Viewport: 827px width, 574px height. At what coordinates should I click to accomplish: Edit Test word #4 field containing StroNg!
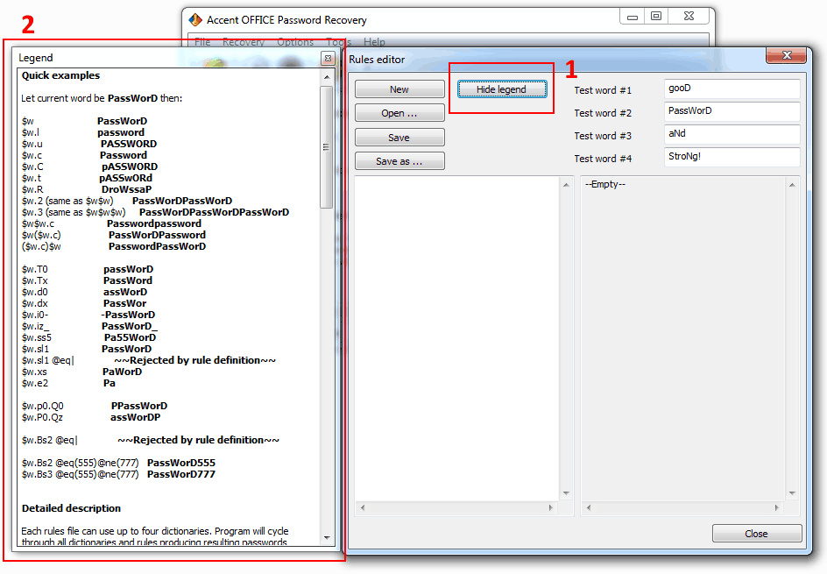click(x=732, y=157)
